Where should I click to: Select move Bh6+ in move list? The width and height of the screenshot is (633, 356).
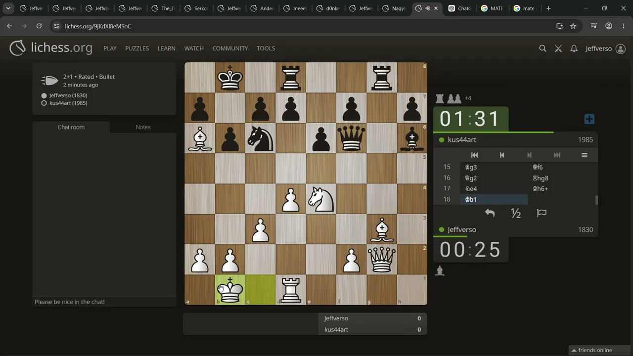click(x=561, y=188)
